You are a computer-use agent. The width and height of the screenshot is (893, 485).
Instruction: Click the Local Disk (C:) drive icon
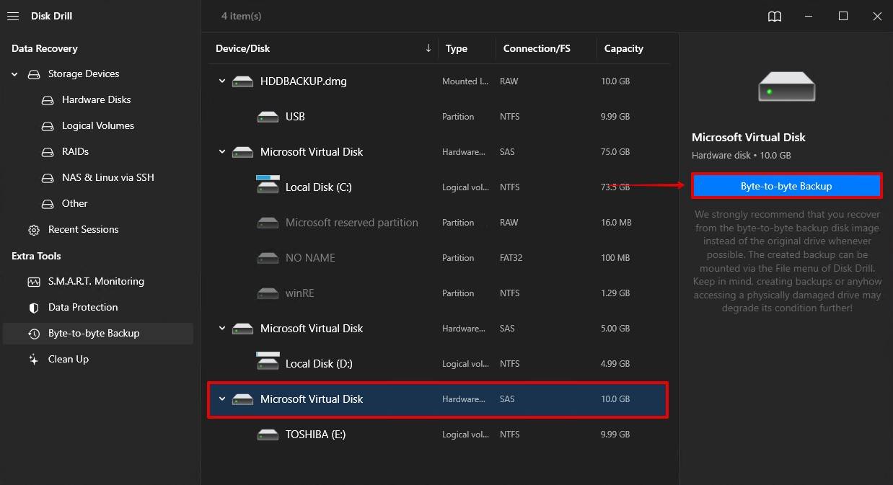pyautogui.click(x=268, y=184)
